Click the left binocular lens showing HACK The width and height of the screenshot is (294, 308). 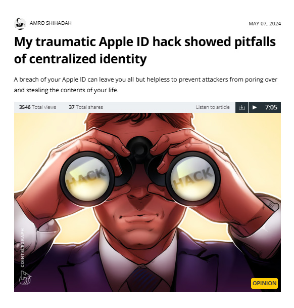87,178
